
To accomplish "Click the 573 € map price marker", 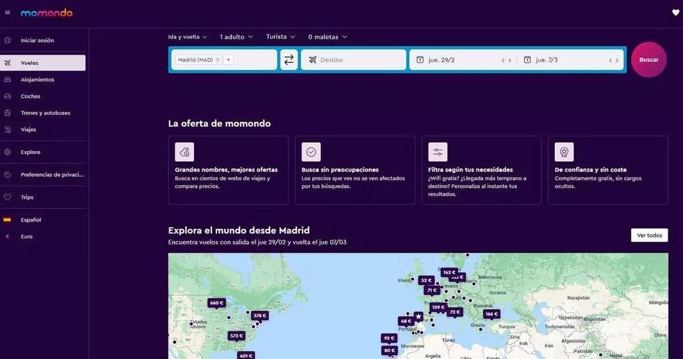I will click(237, 336).
